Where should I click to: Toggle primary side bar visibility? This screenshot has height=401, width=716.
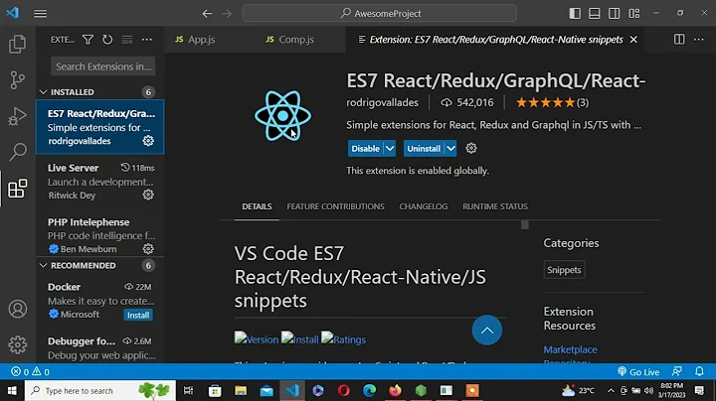(x=575, y=13)
